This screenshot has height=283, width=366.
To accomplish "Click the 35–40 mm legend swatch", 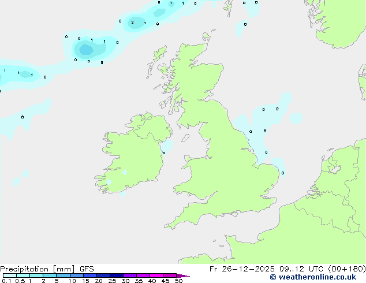I will pos(143,275).
